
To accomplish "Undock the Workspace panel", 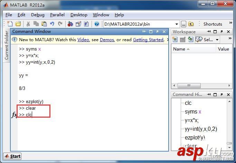I will [x=221, y=31].
